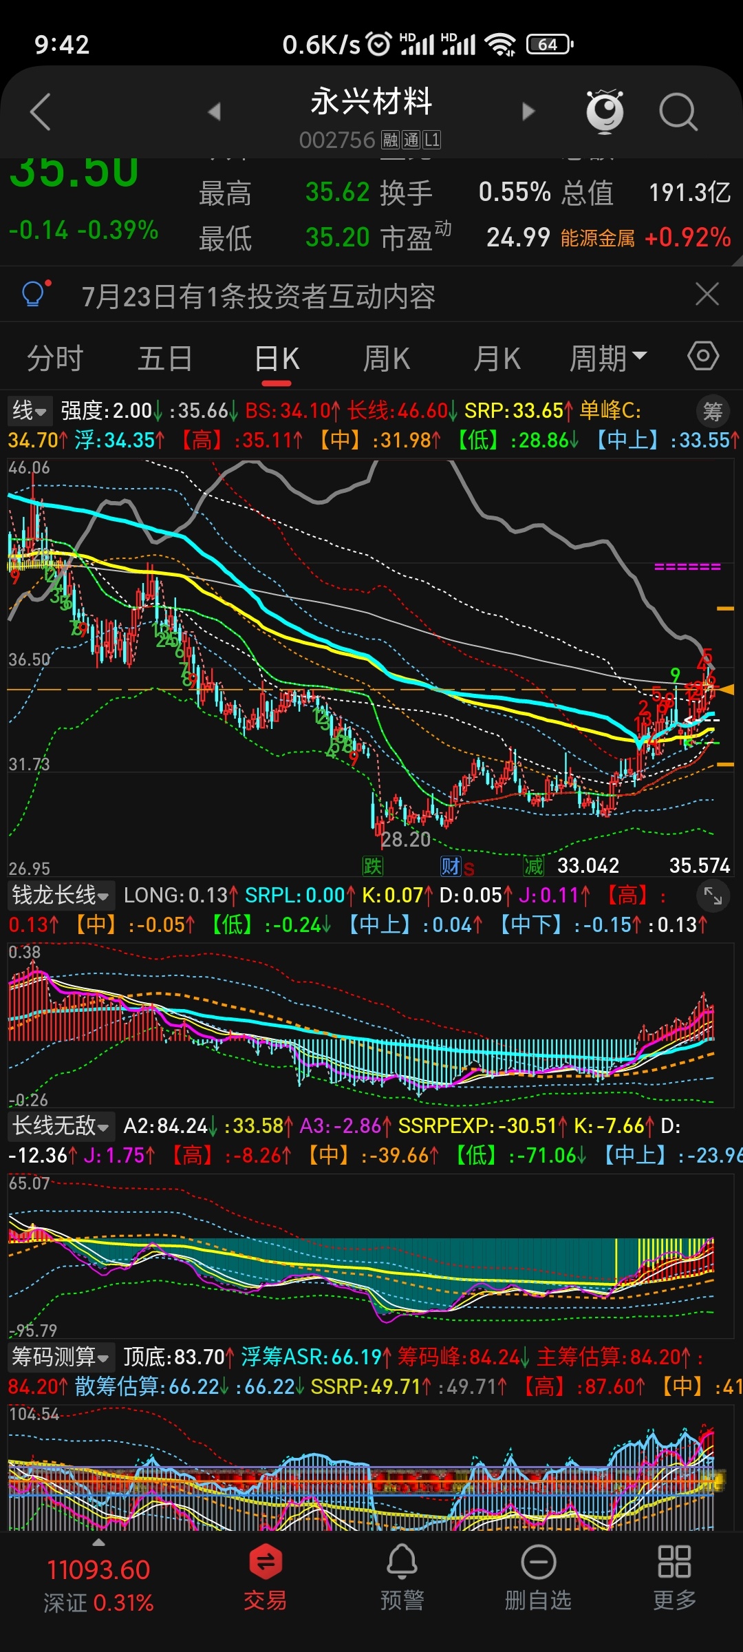743x1652 pixels.
Task: Tap the 通 connect badge
Action: tap(411, 140)
